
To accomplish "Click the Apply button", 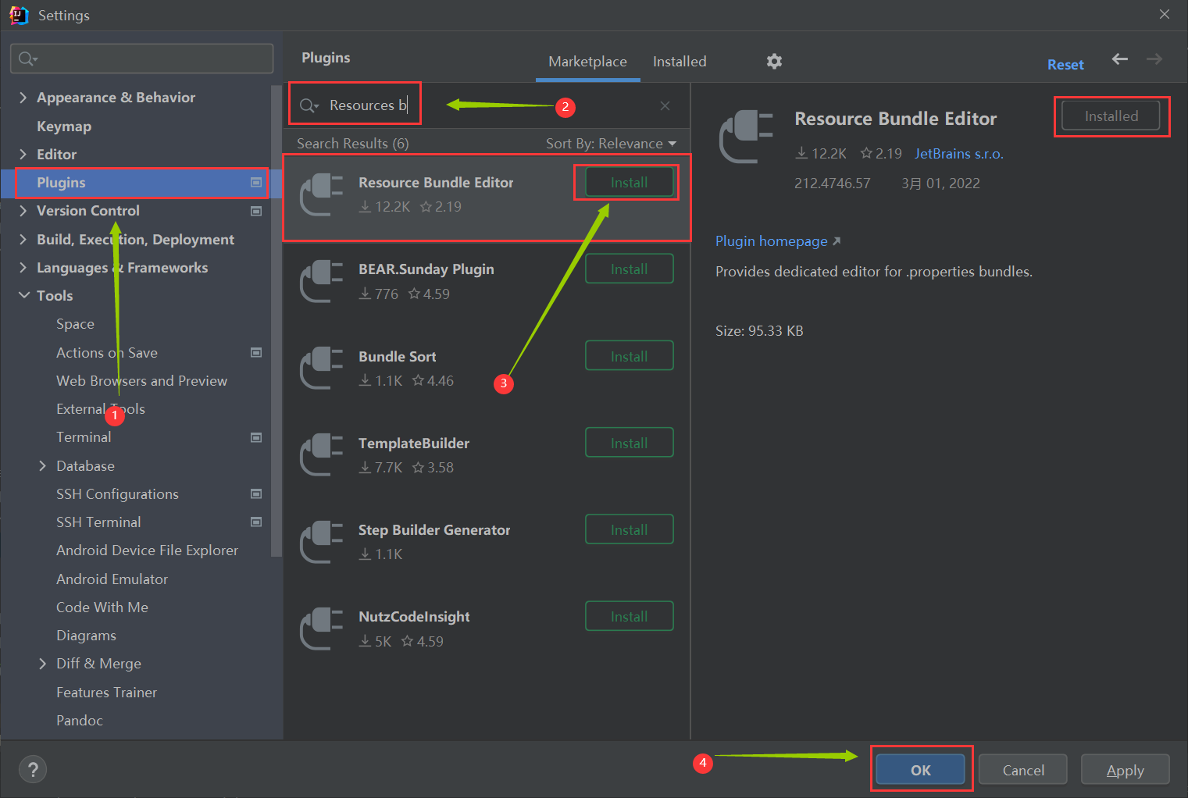I will [1126, 770].
